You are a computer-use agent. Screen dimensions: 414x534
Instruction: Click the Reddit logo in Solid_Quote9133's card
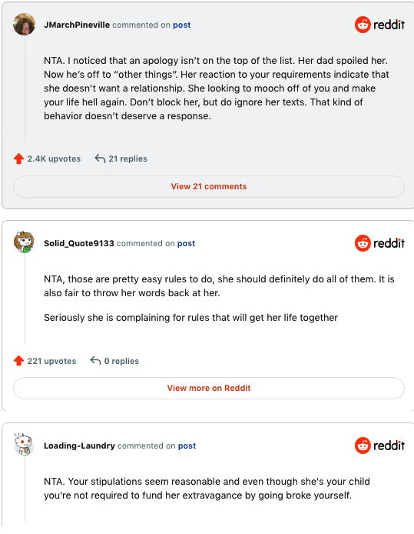[x=379, y=243]
